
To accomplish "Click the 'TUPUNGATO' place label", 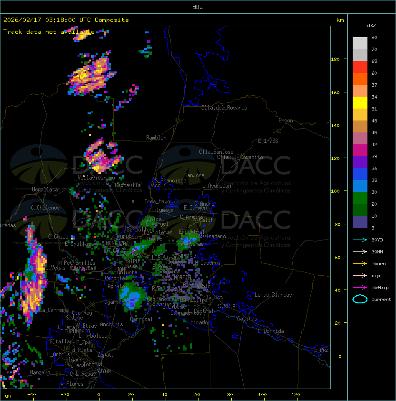I will click(x=77, y=331).
